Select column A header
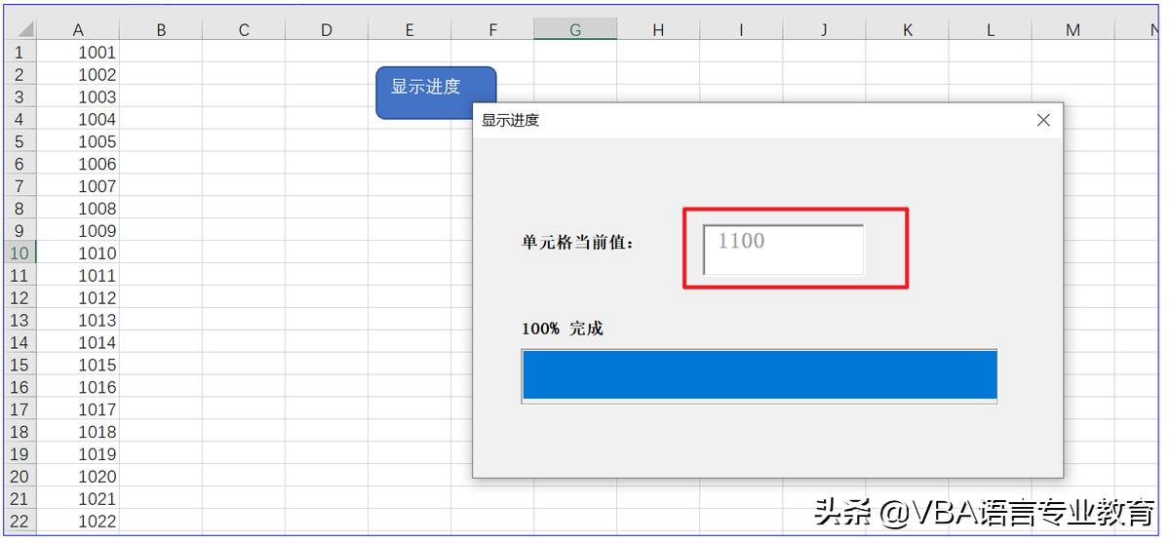 78,30
